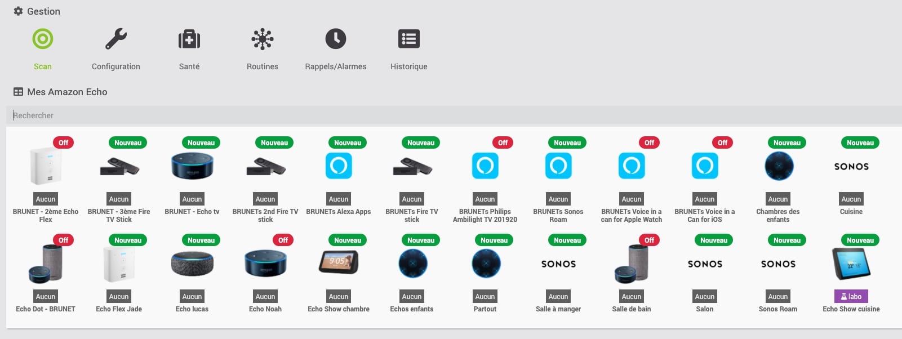Click the BRUNETs Alexa Apps icon
This screenshot has height=339, width=902.
click(339, 166)
